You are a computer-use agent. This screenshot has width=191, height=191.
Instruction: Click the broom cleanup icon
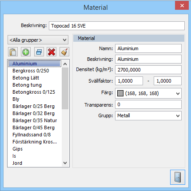click(x=64, y=52)
